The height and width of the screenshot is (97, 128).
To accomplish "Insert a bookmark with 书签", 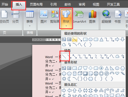I will pyautogui.click(x=118, y=17).
